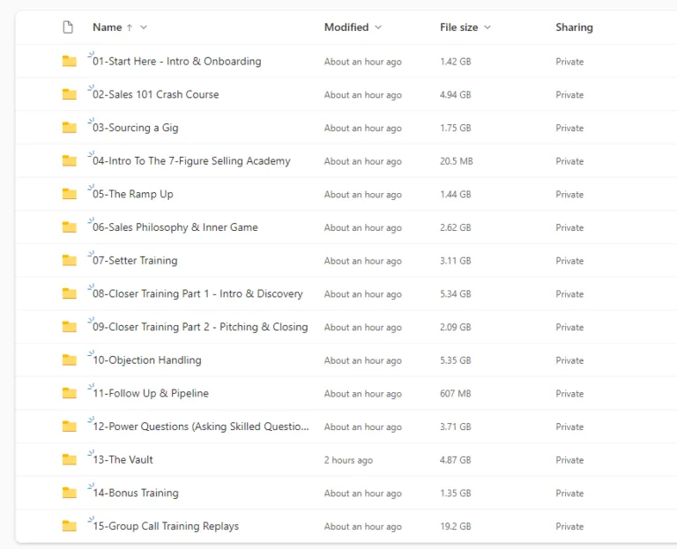Image resolution: width=677 pixels, height=549 pixels.
Task: Click folder icon for 01-Start Here
Action: tap(70, 62)
